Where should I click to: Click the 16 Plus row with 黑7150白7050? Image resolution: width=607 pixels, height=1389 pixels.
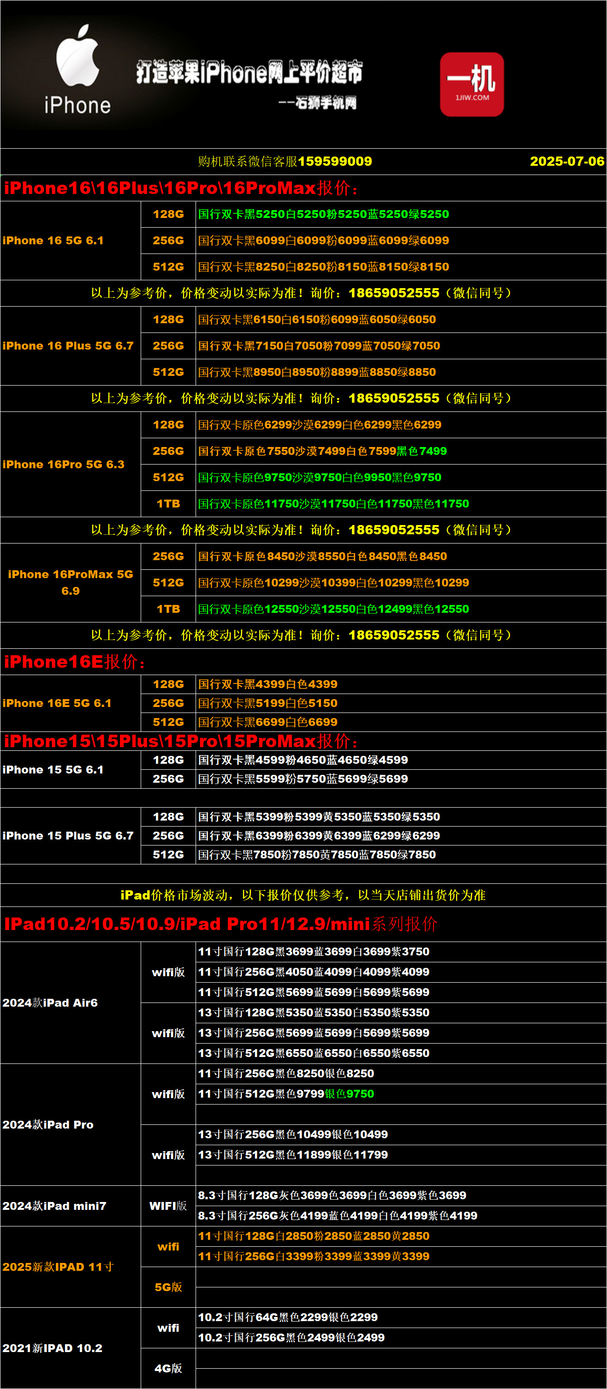[401, 345]
